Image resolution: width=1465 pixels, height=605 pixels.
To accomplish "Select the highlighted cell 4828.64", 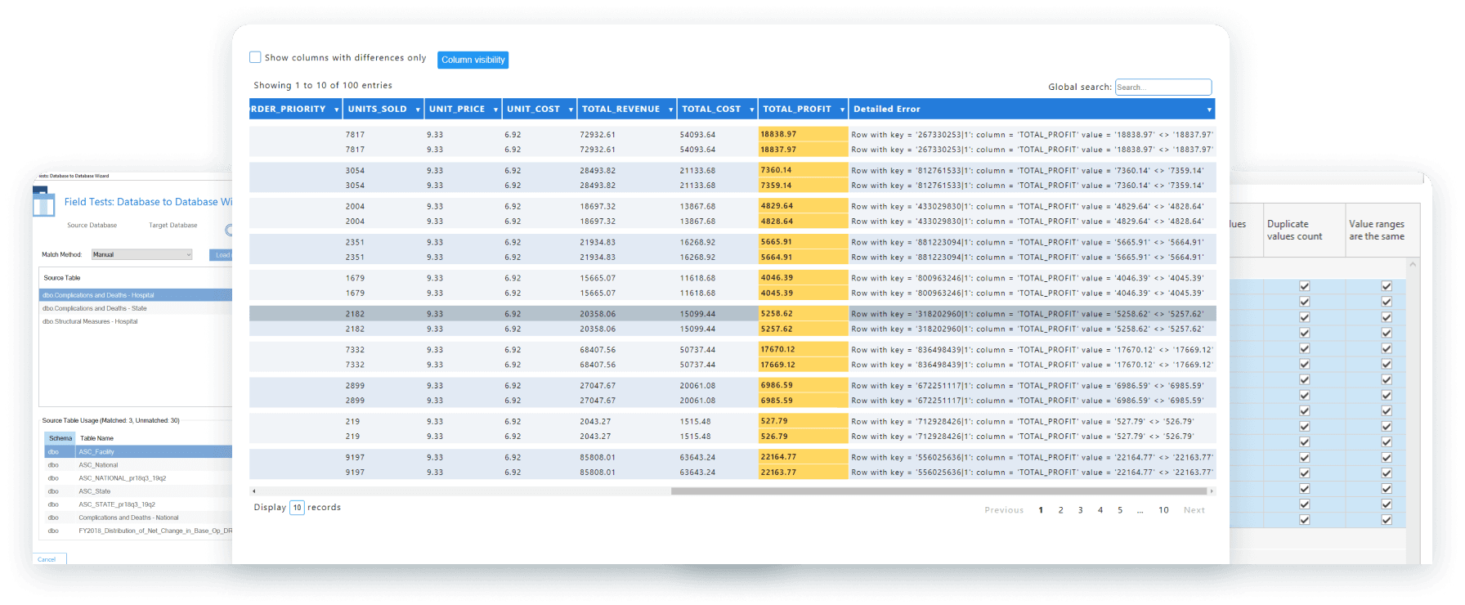I will click(x=803, y=222).
